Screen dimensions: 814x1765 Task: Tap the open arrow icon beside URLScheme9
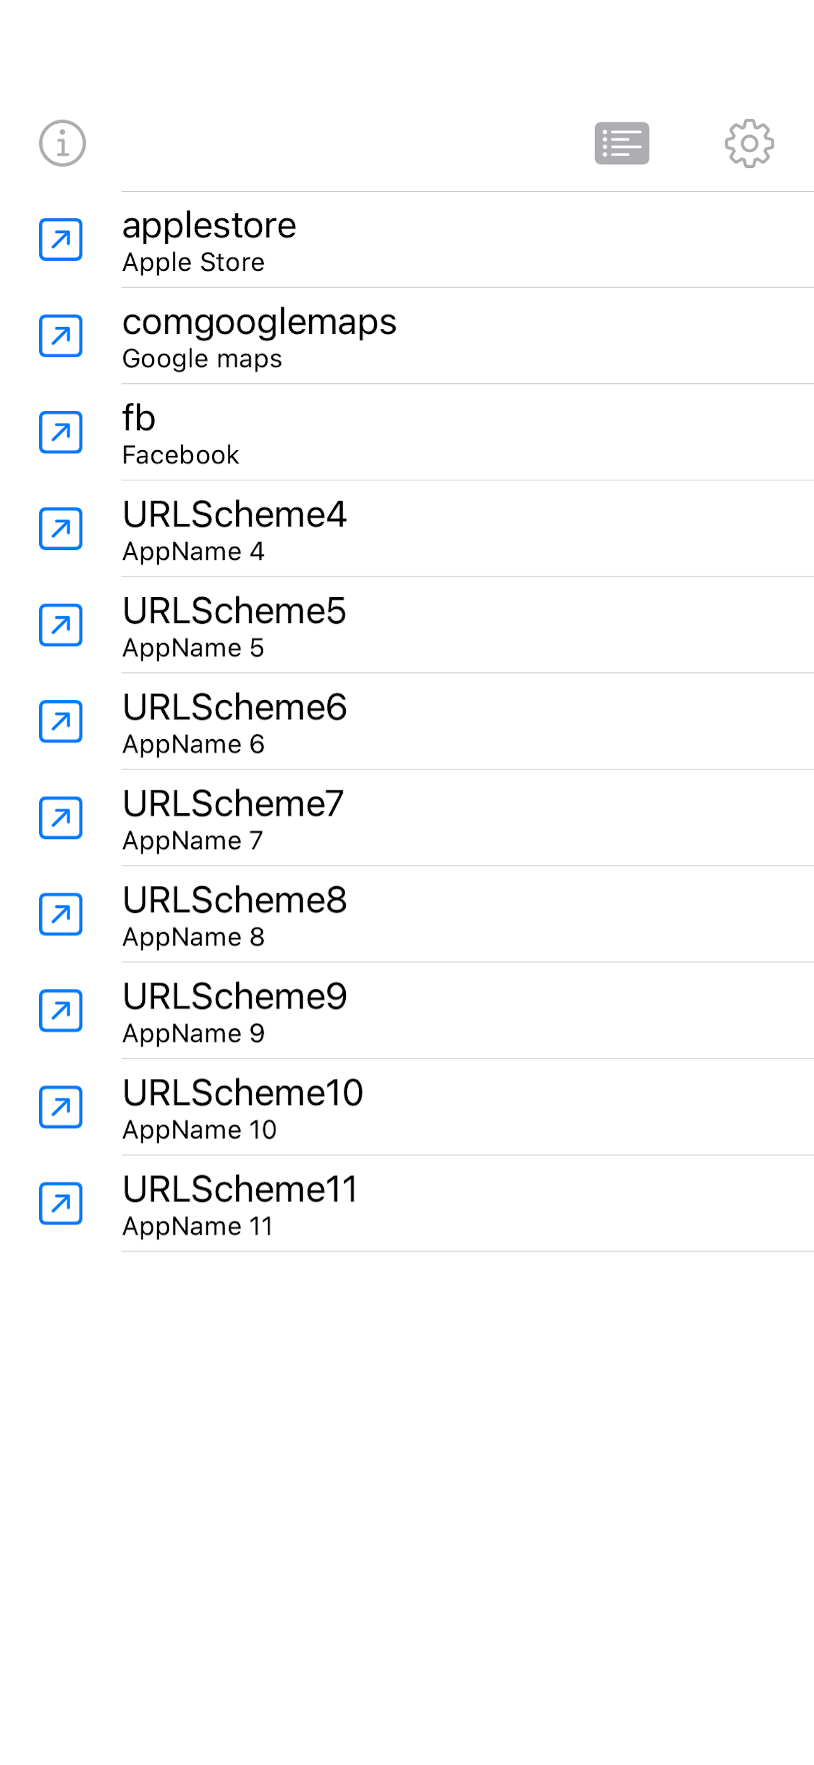[61, 1011]
